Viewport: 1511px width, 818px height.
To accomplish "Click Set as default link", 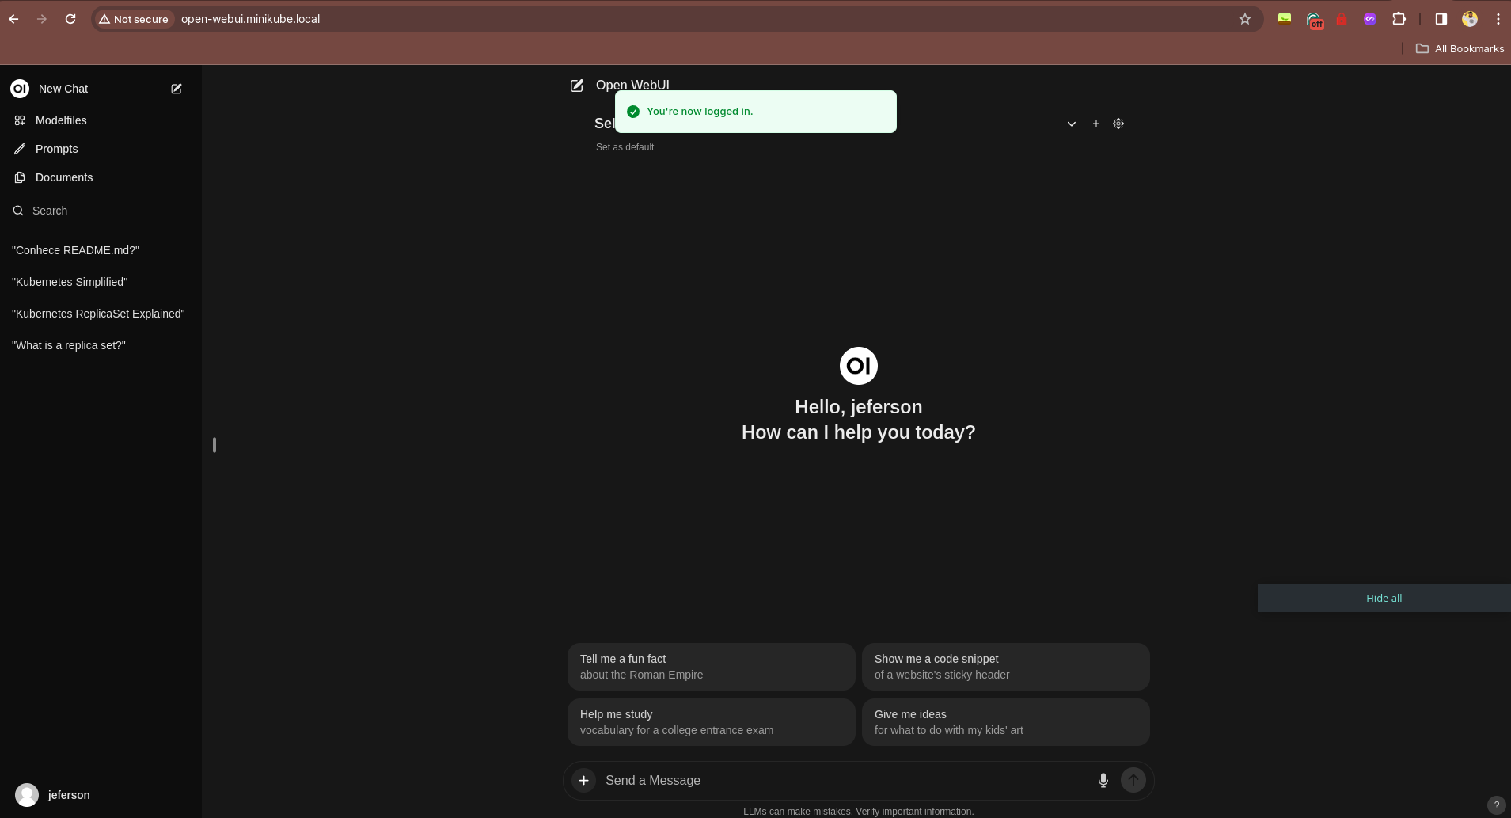I will pyautogui.click(x=625, y=147).
